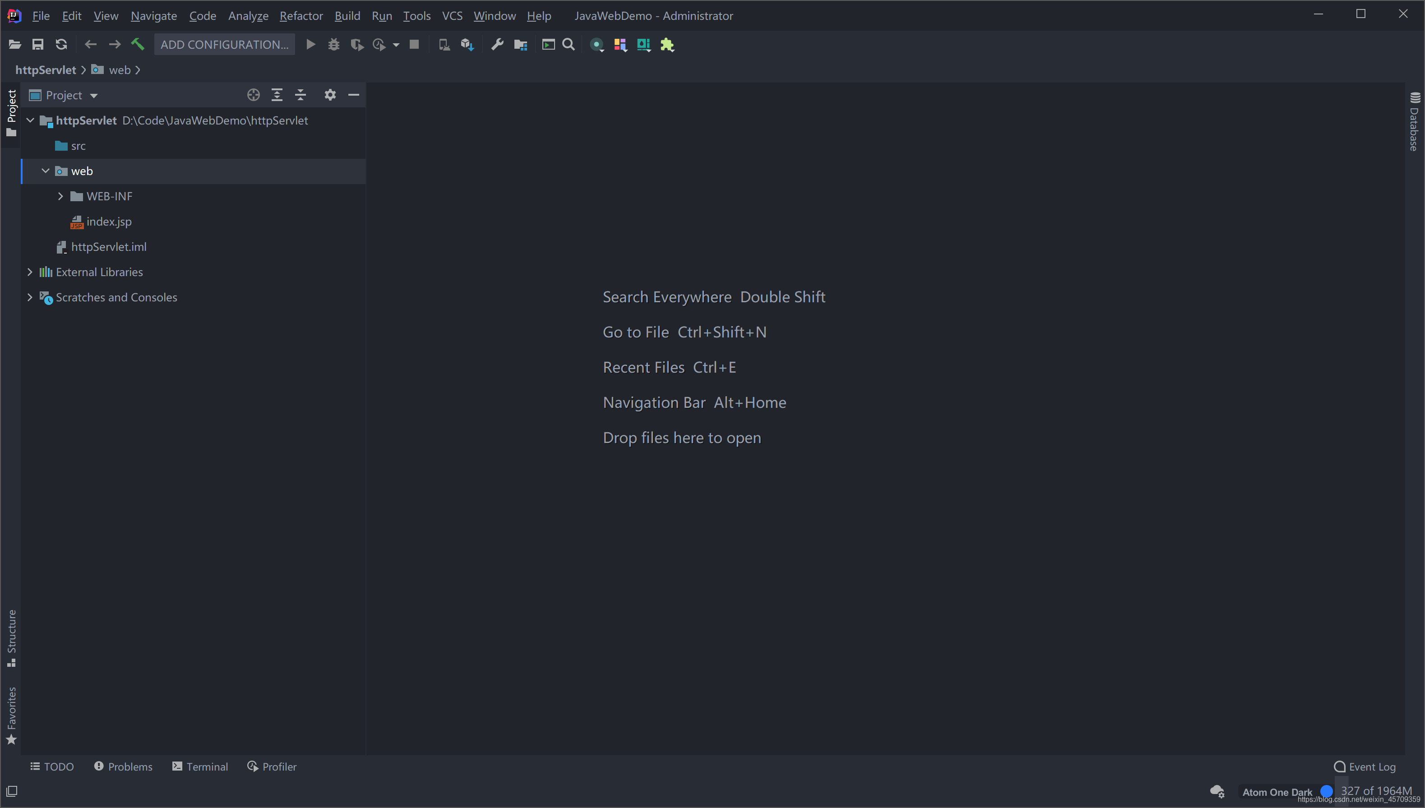Select the WEB-INF folder row

click(193, 196)
